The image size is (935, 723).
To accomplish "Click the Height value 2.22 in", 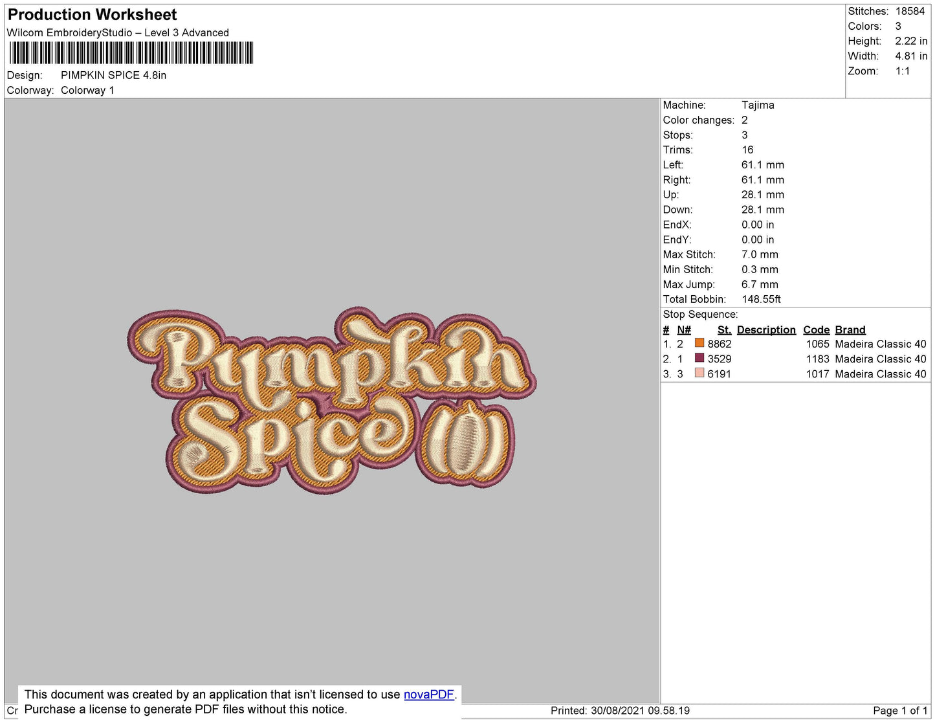I will click(x=911, y=41).
